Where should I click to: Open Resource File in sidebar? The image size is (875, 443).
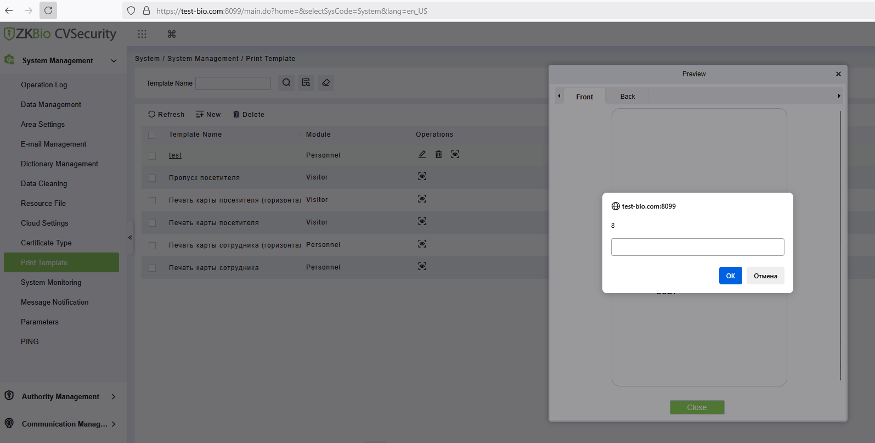point(43,203)
